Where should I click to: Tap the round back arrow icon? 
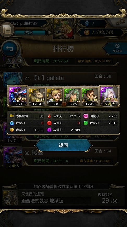[x=9, y=49]
